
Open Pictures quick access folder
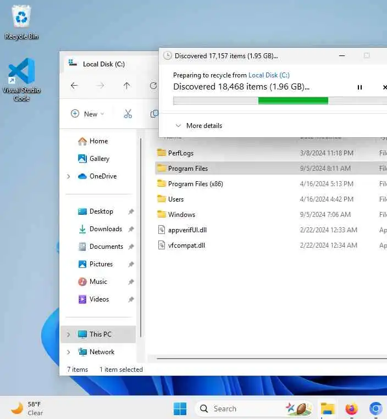[96, 264]
